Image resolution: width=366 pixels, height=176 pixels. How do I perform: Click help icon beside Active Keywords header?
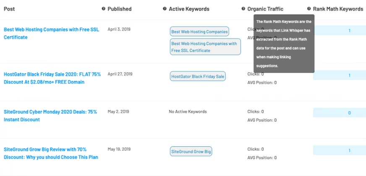tap(165, 9)
